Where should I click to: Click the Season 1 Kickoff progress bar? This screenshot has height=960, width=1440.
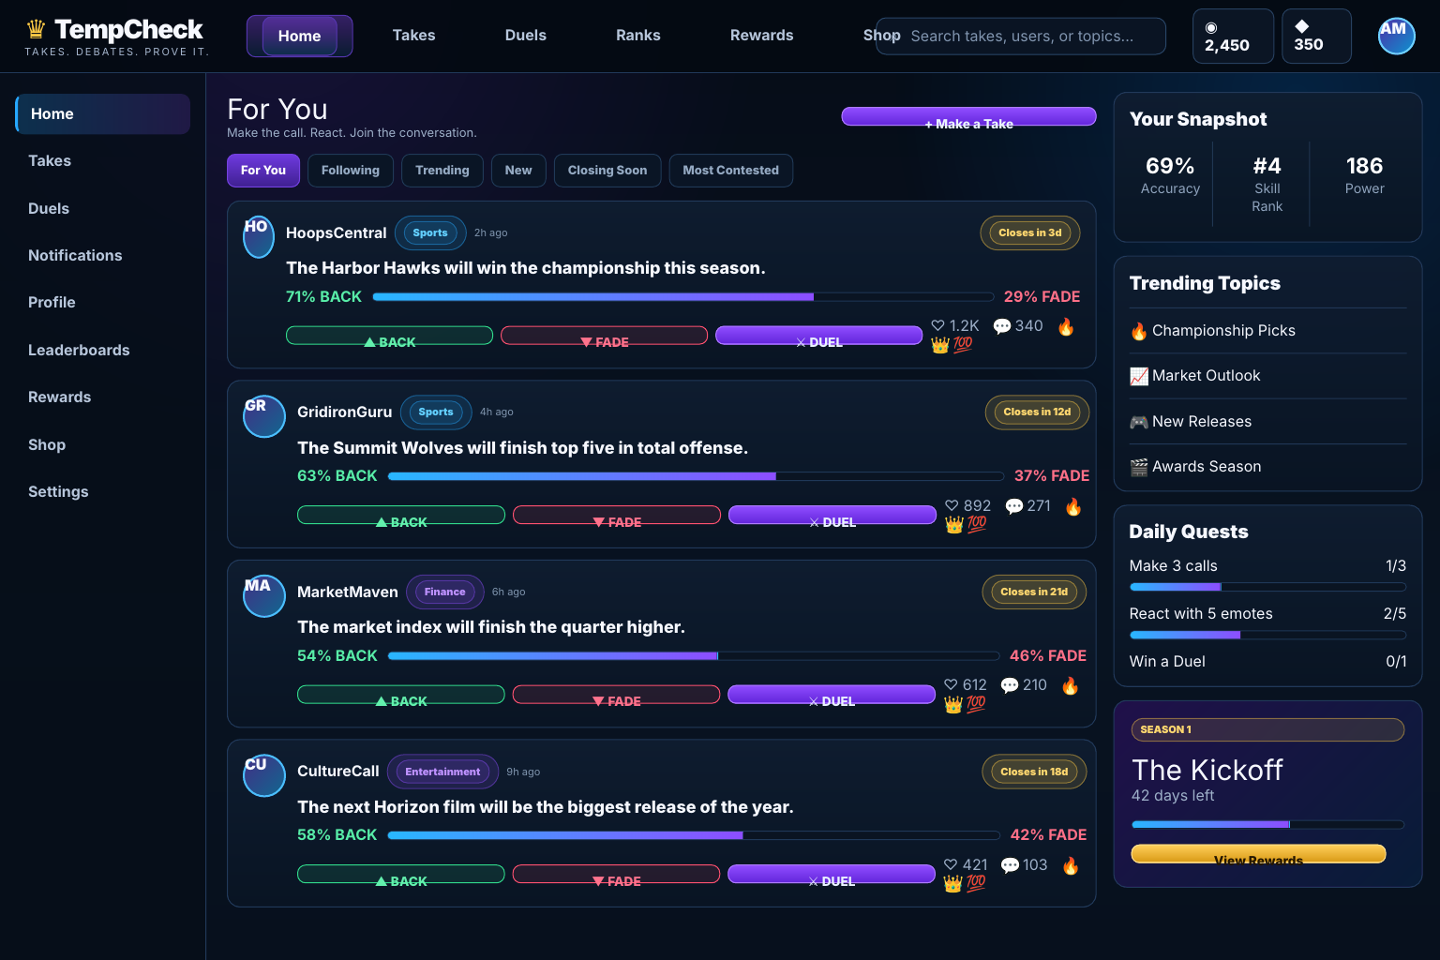[1267, 825]
